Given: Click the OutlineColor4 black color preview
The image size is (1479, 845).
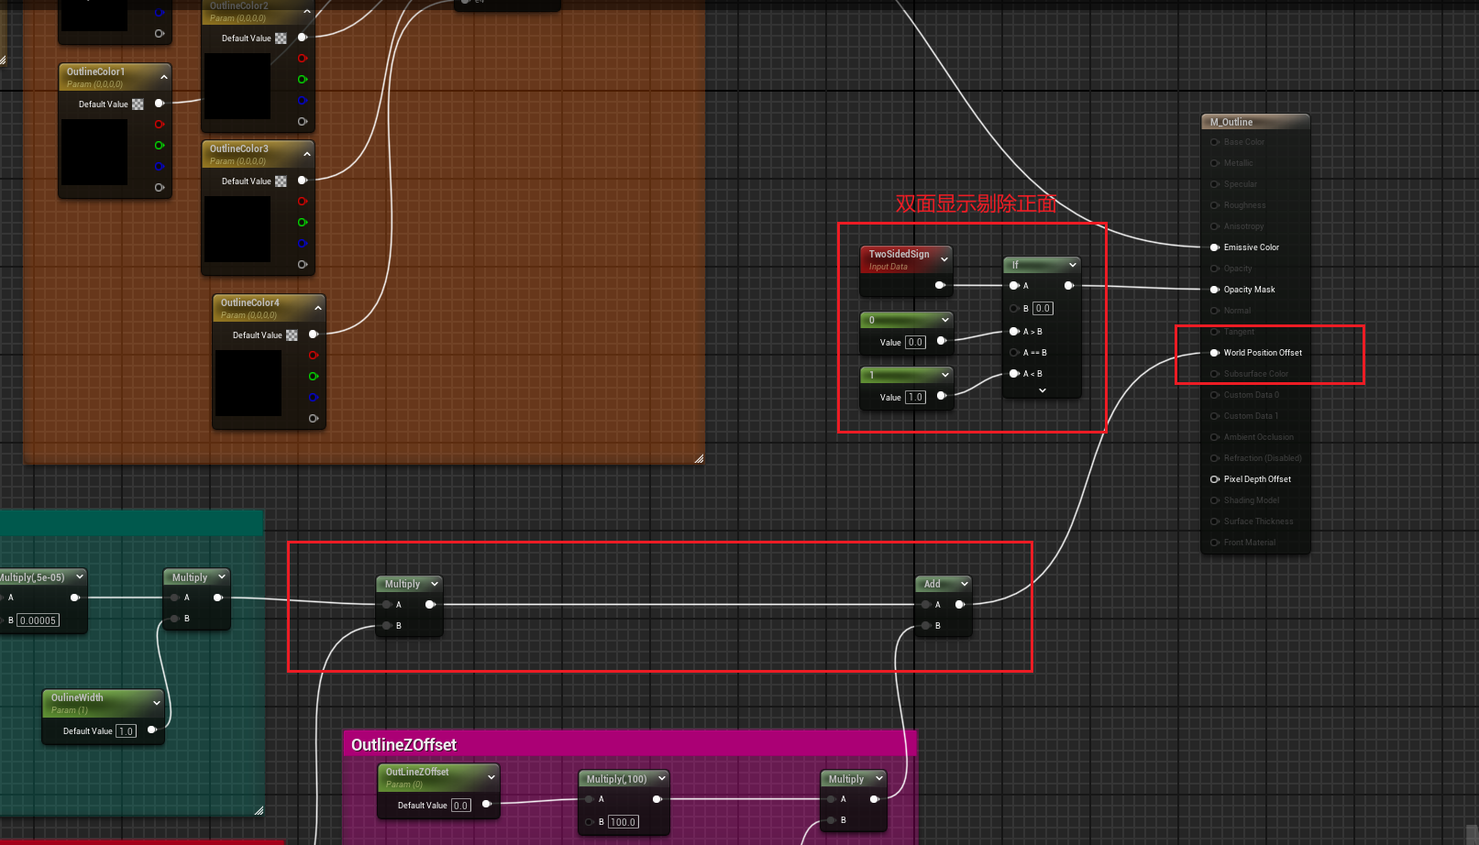Looking at the screenshot, I should tap(248, 383).
